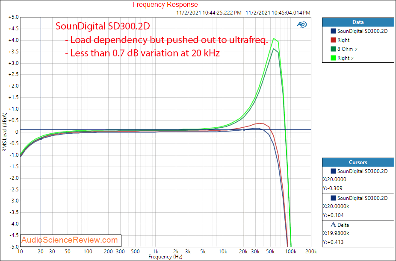The image size is (396, 261).
Task: Click the 'Delta' label in Cursors panel
Action: (x=343, y=225)
